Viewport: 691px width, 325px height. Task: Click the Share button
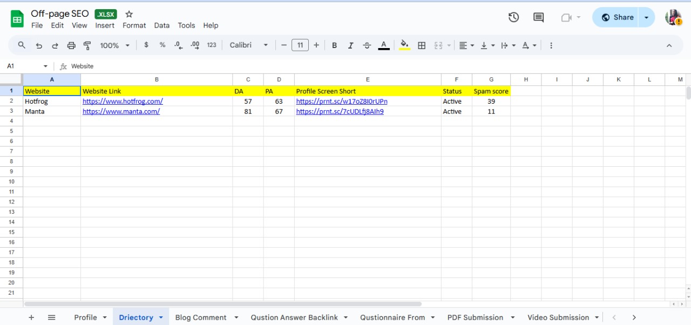616,17
